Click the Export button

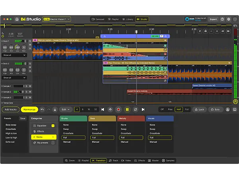213,19
